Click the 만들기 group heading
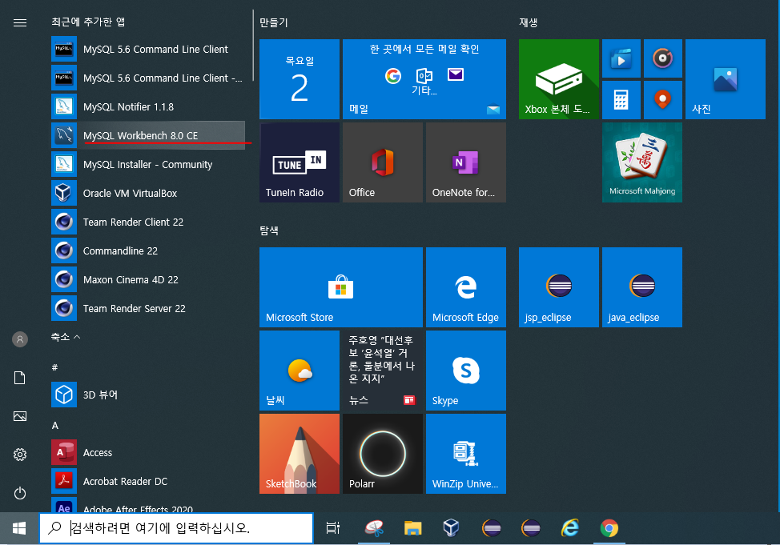 pyautogui.click(x=274, y=22)
